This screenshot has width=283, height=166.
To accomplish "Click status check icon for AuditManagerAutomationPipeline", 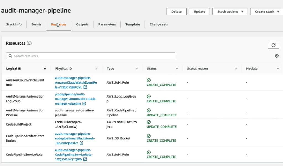I will [149, 110].
